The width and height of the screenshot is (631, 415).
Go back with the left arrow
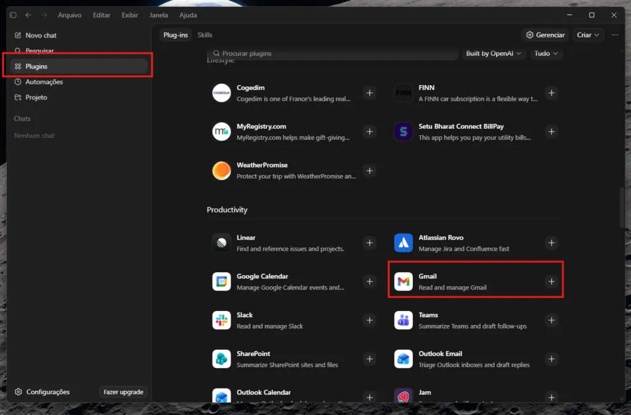coord(28,15)
